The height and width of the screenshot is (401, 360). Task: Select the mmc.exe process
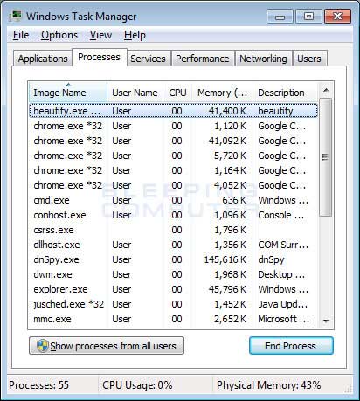point(173,319)
